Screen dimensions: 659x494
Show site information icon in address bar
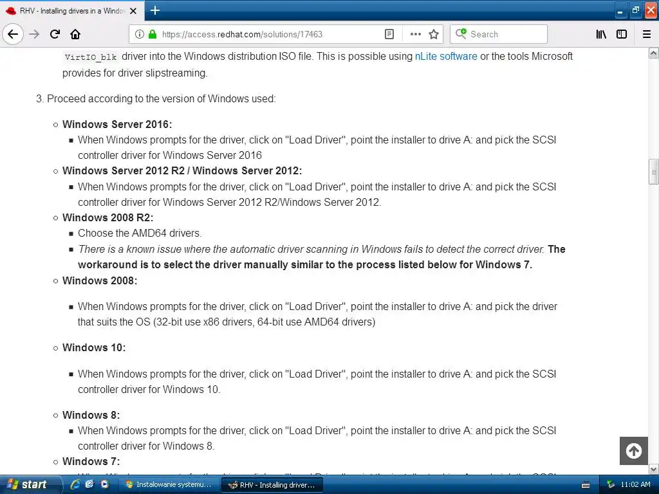click(x=139, y=34)
